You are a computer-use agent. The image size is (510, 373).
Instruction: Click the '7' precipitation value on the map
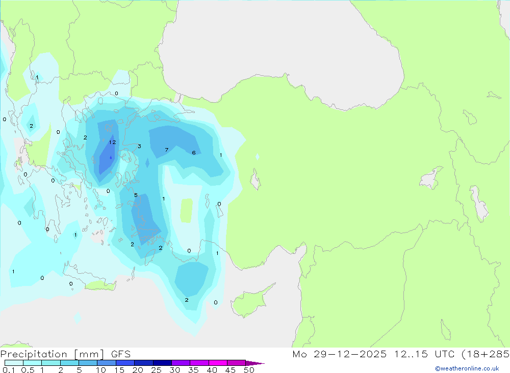167,150
